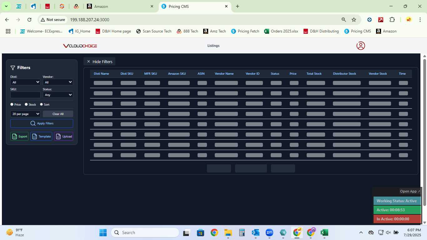Viewport: 427px width, 240px height.
Task: Click the Disti Name column header
Action: [101, 74]
